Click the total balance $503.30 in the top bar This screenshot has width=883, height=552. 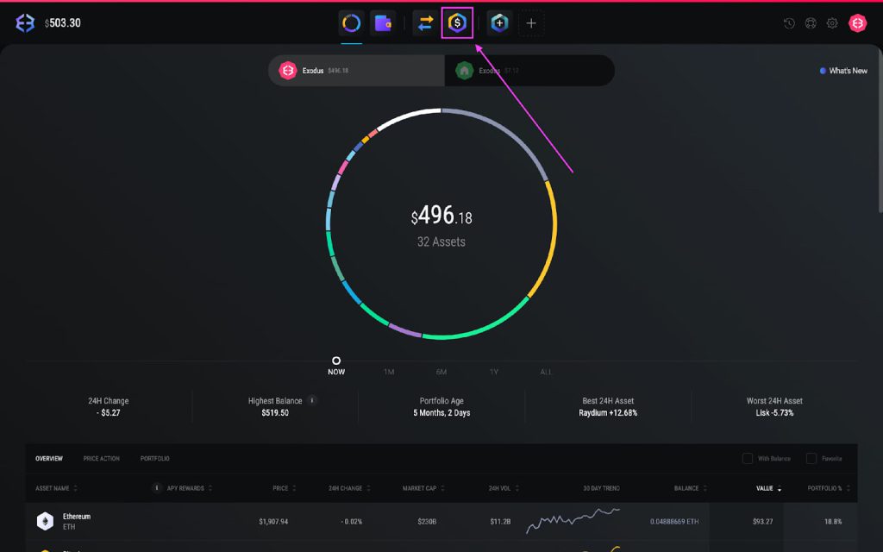tap(62, 23)
